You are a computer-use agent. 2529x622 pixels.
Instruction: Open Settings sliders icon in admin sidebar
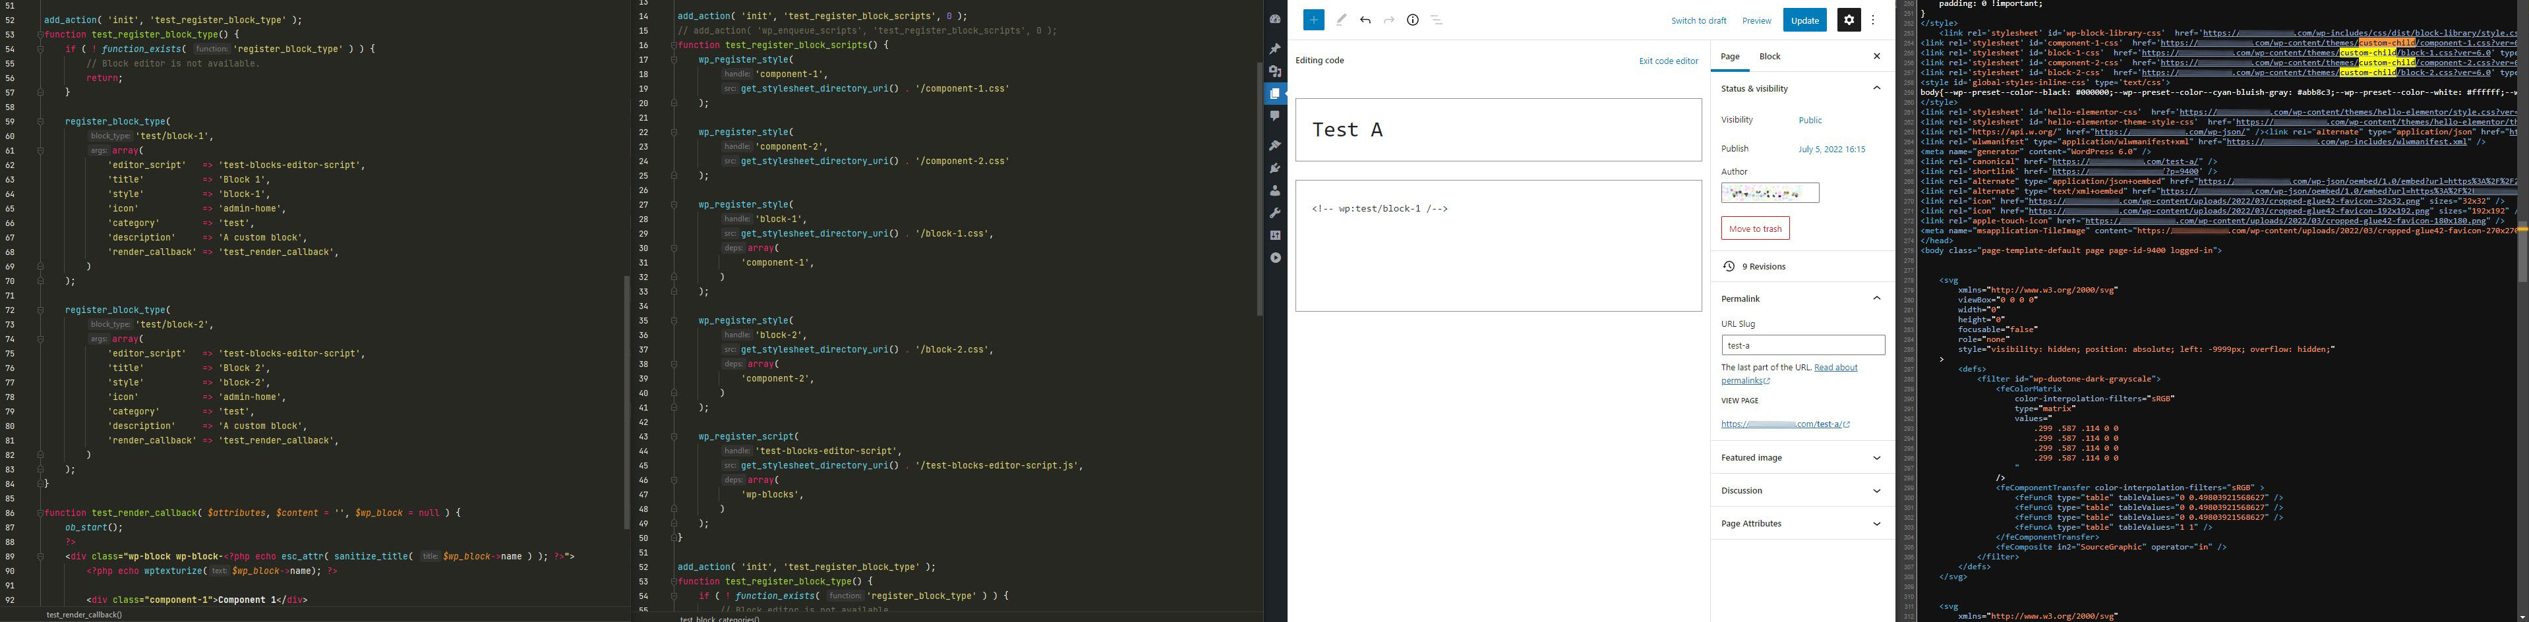[1275, 235]
